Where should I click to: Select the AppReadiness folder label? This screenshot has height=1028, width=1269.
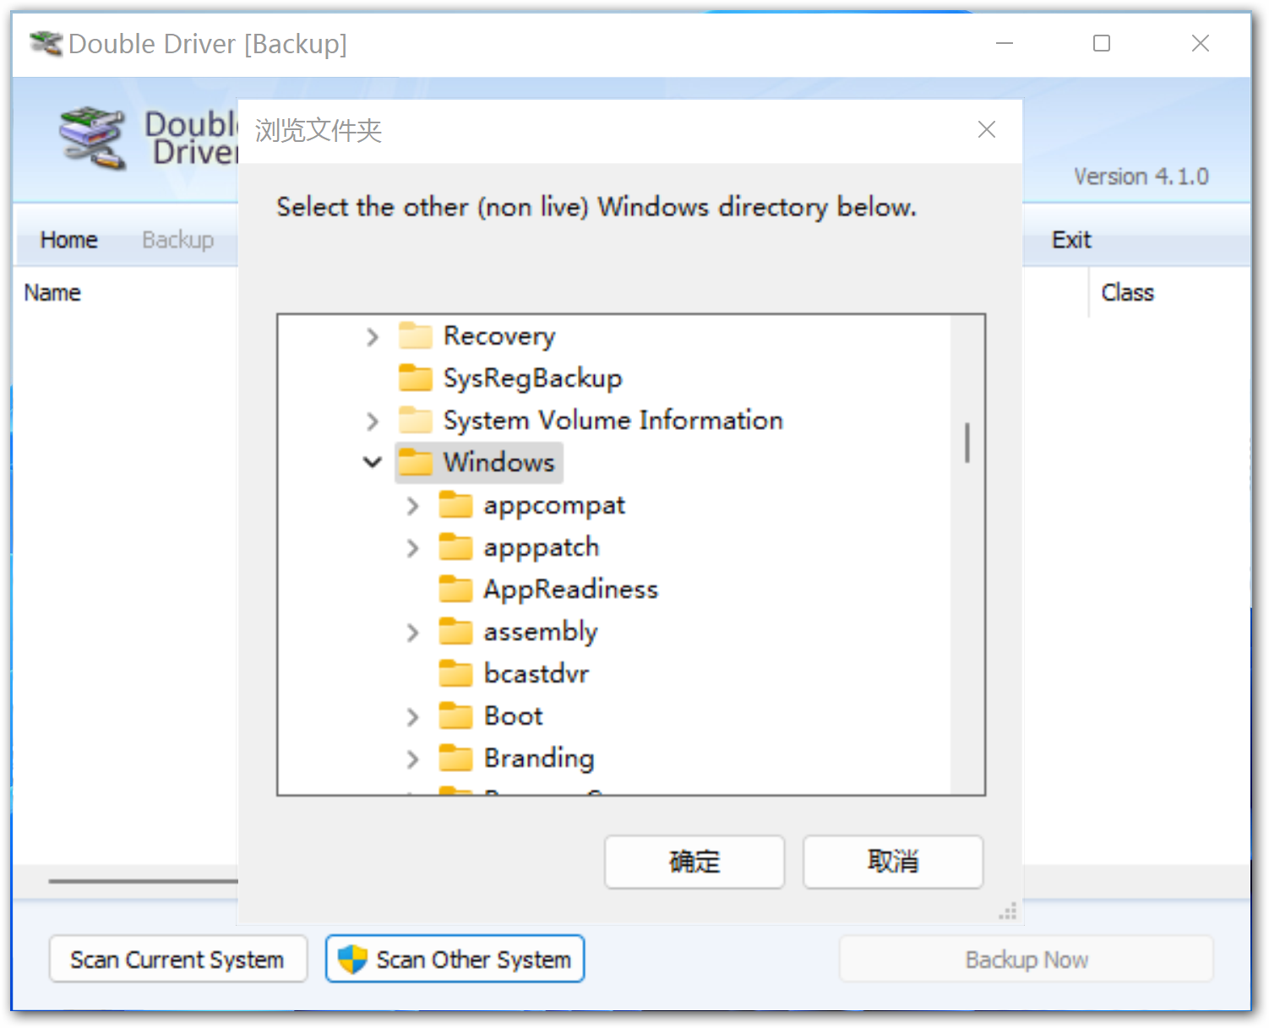571,590
